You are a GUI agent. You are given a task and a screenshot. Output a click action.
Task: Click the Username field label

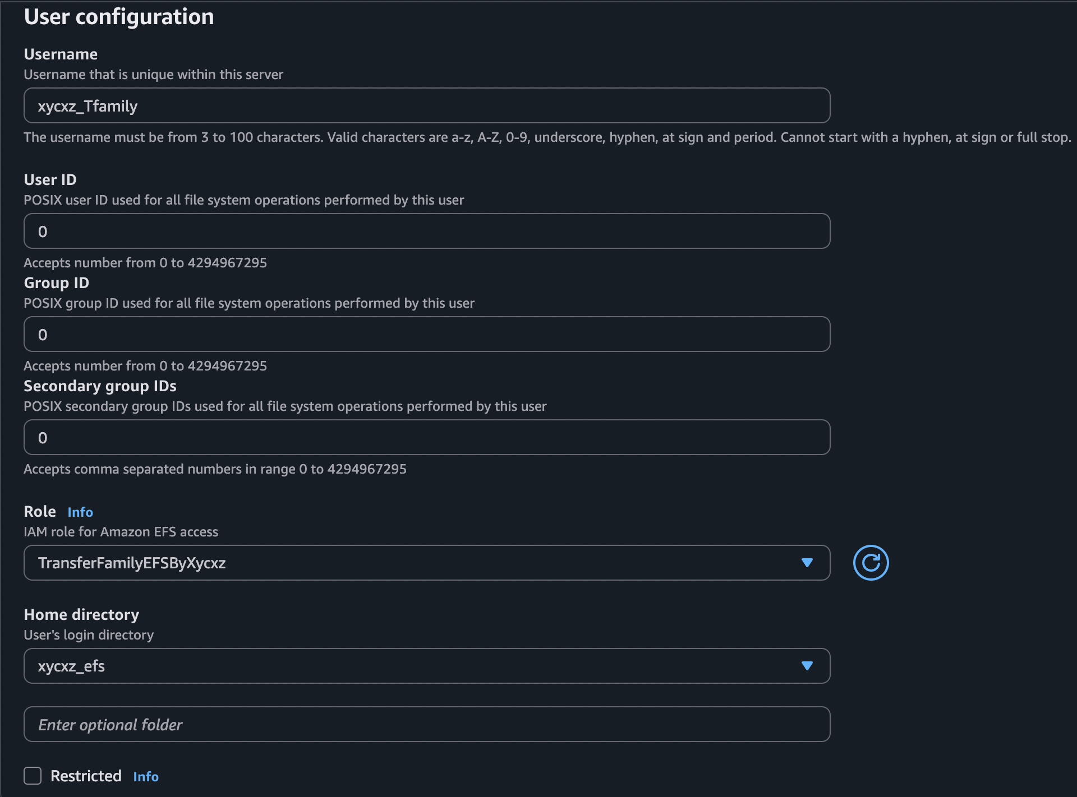coord(61,54)
